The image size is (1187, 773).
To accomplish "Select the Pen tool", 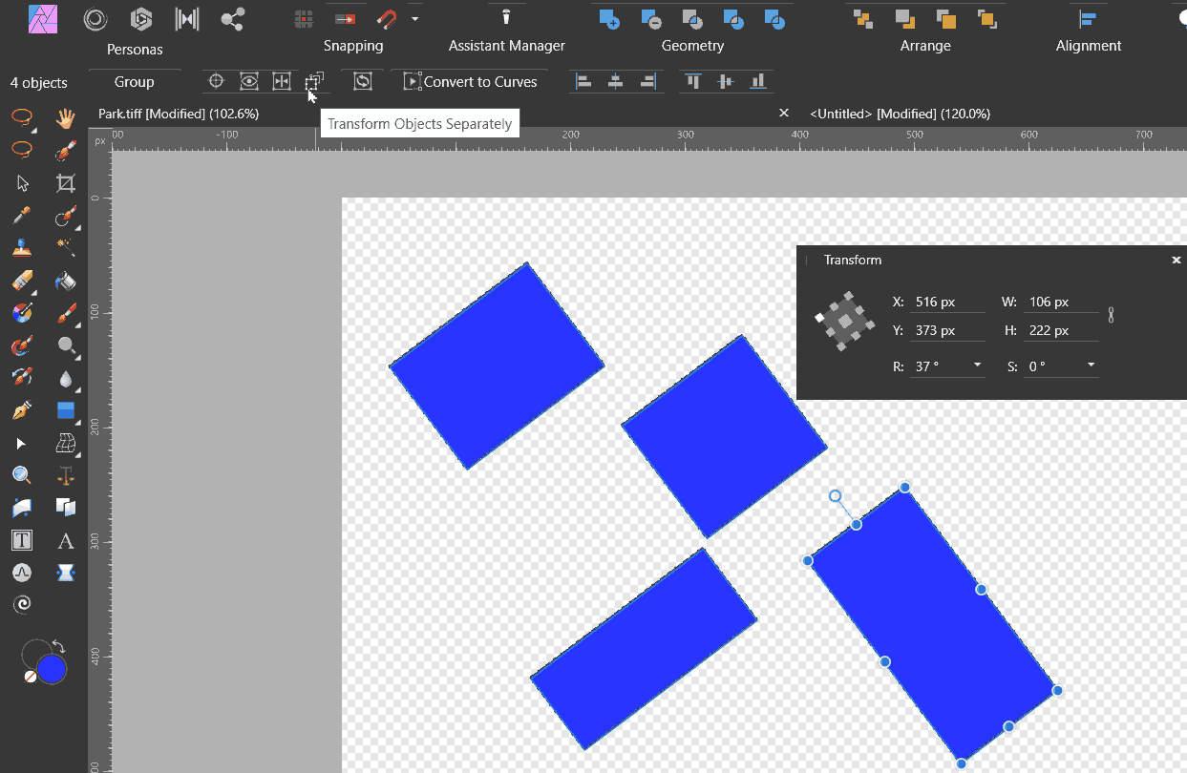I will [22, 410].
